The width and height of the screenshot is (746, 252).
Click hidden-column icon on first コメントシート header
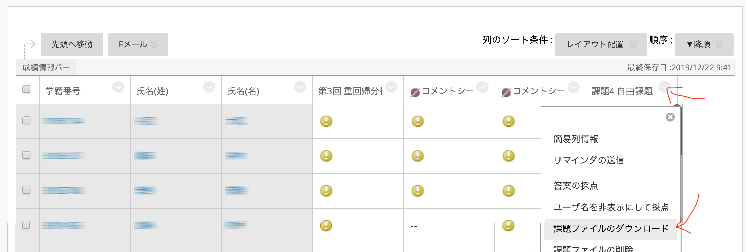click(x=415, y=92)
